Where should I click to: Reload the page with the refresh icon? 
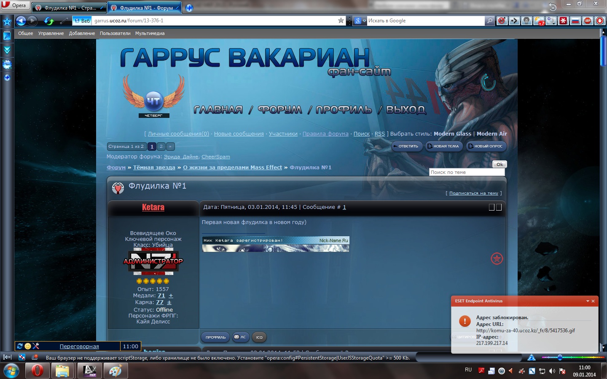(x=49, y=21)
